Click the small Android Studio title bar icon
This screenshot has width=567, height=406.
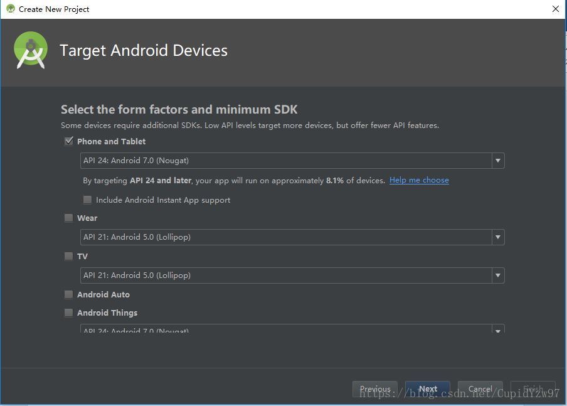[x=11, y=9]
